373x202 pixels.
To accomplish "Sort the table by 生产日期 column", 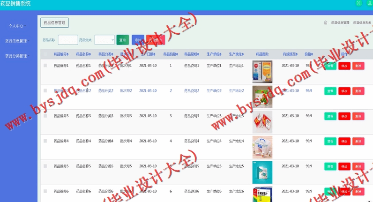I will 148,54.
